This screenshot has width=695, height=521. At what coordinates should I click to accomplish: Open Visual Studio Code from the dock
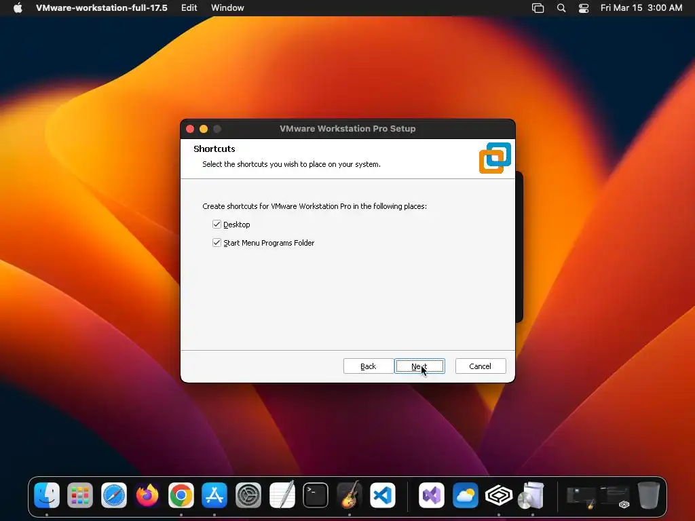pos(383,495)
